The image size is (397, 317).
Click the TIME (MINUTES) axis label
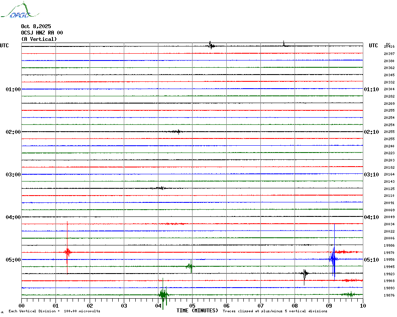197,311
